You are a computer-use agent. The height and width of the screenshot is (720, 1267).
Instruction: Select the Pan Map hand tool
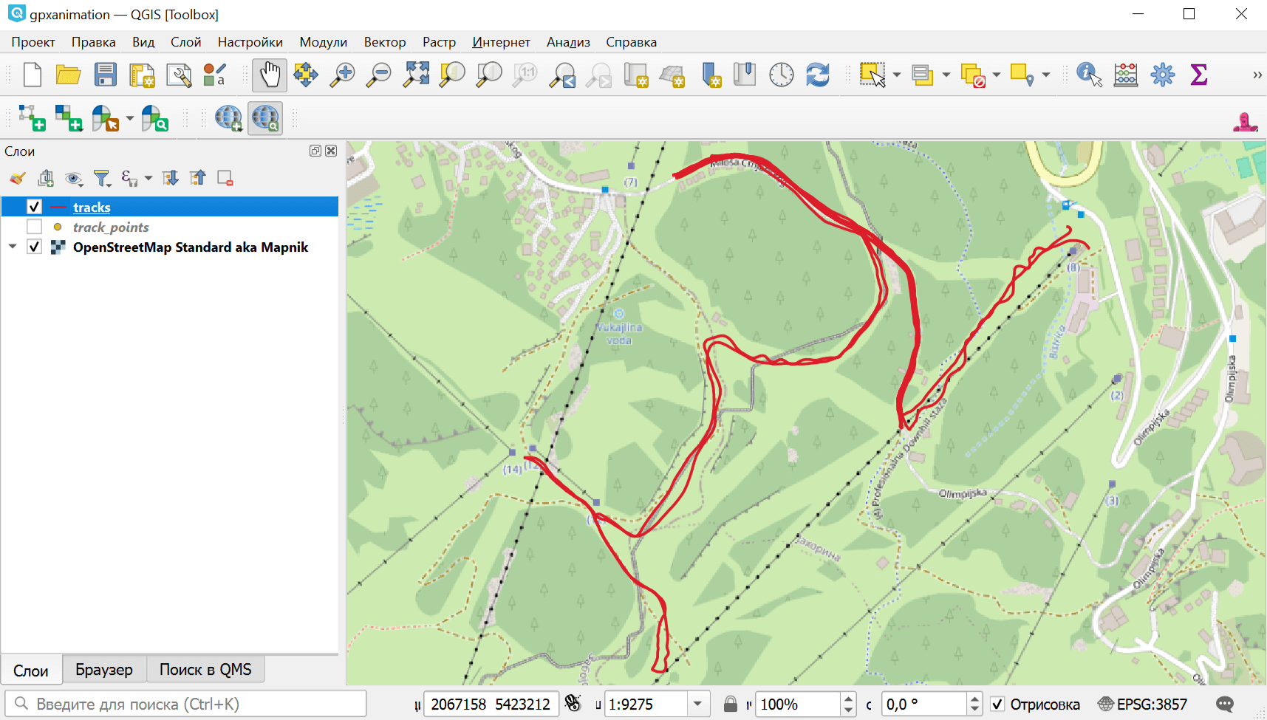point(270,75)
